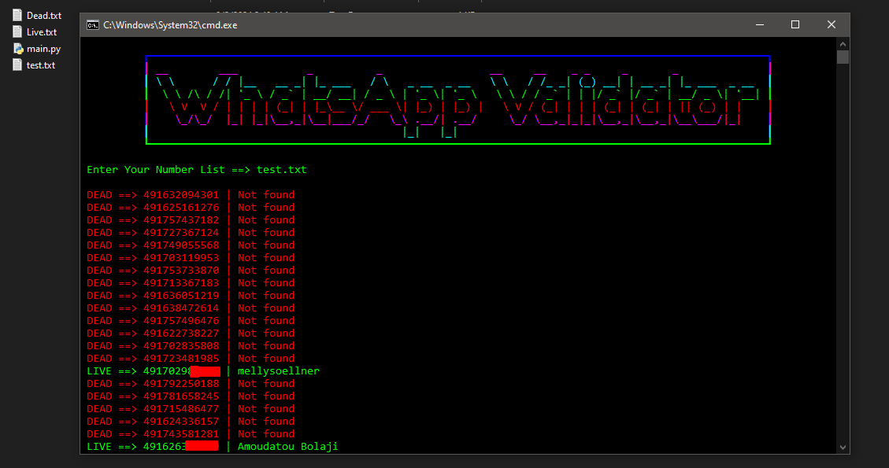Image resolution: width=889 pixels, height=468 pixels.
Task: Select the Dead.txt file icon
Action: (x=17, y=15)
